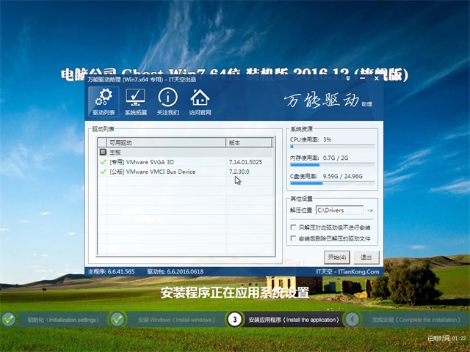Click the 驱动包: 6.6.2016.0618 status text

pos(175,271)
